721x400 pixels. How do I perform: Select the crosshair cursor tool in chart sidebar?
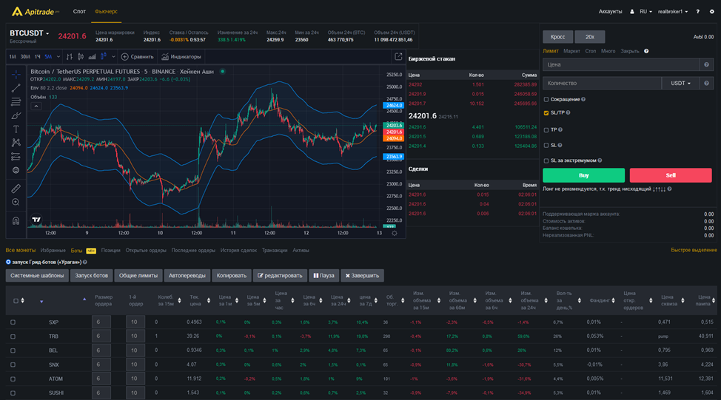16,75
